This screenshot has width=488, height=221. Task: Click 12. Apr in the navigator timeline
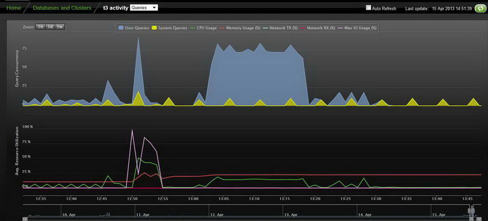216,215
